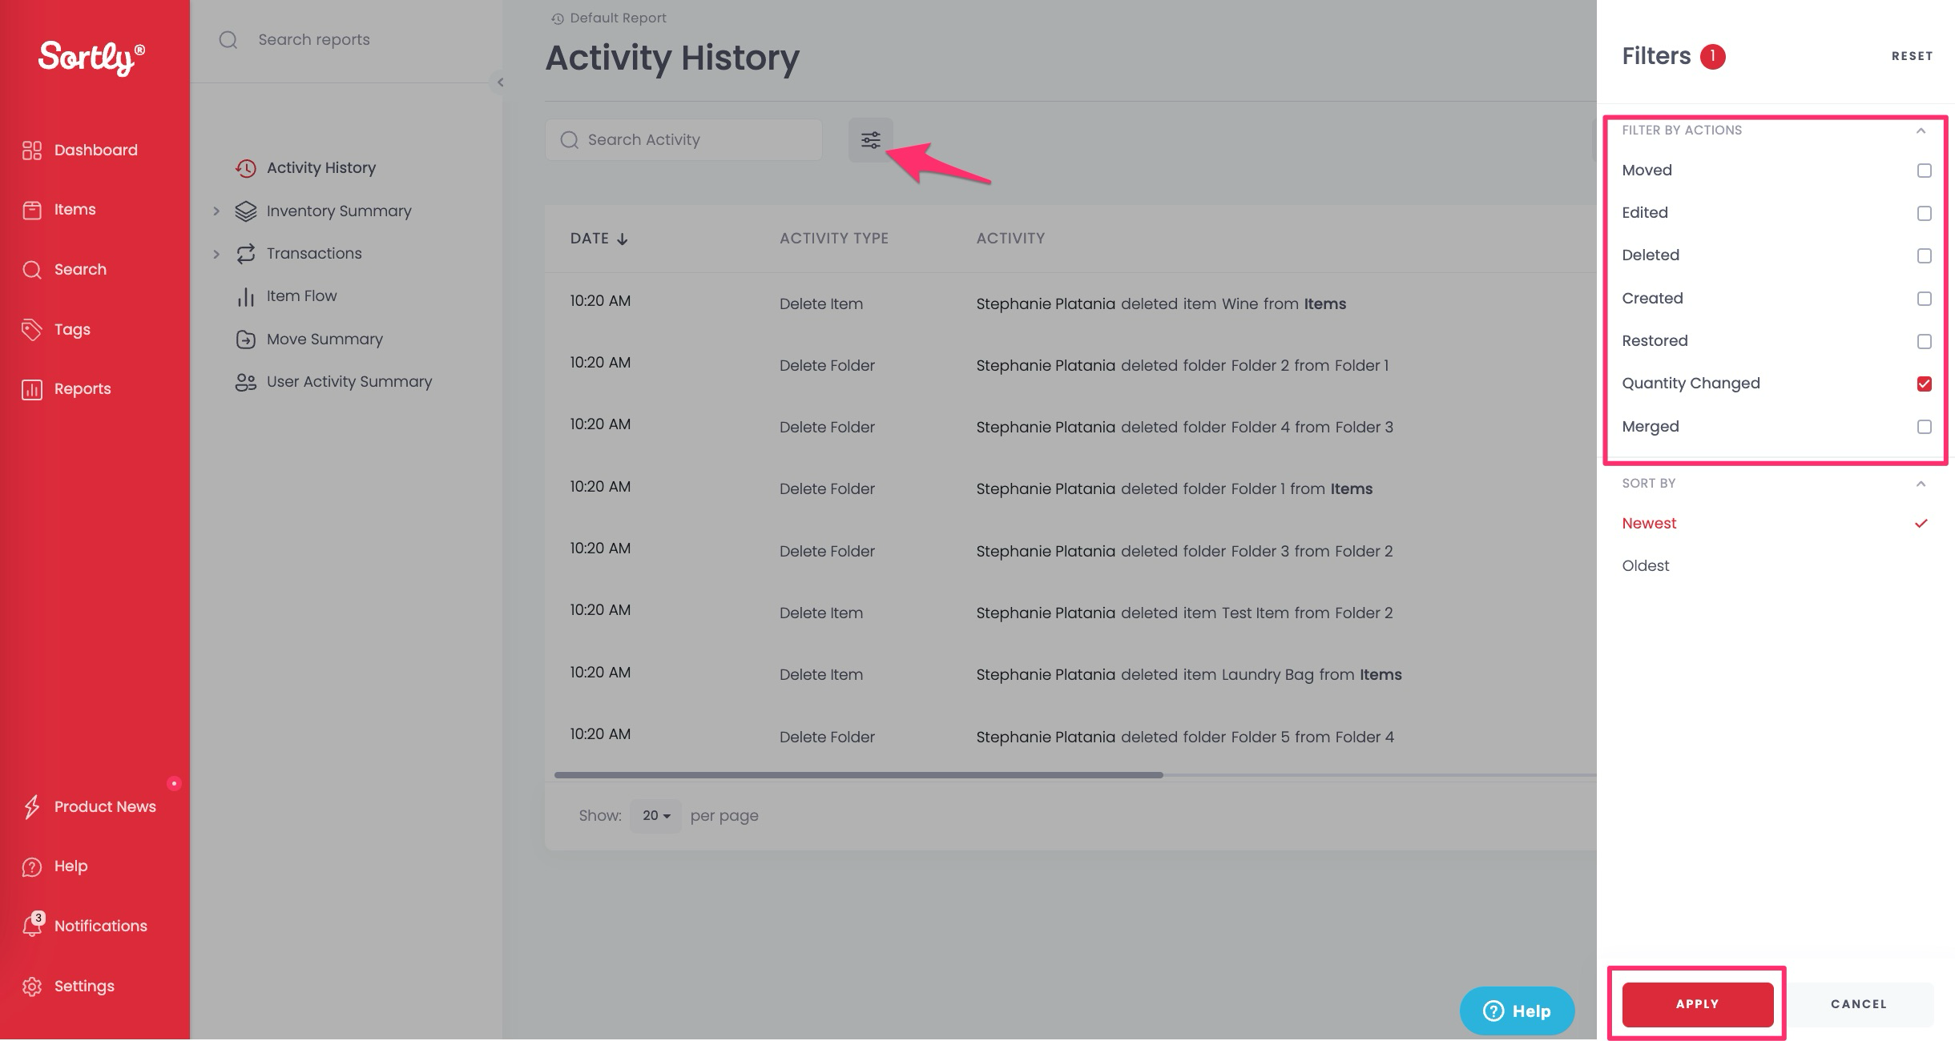
Task: Collapse the Filter By Actions section
Action: point(1921,131)
